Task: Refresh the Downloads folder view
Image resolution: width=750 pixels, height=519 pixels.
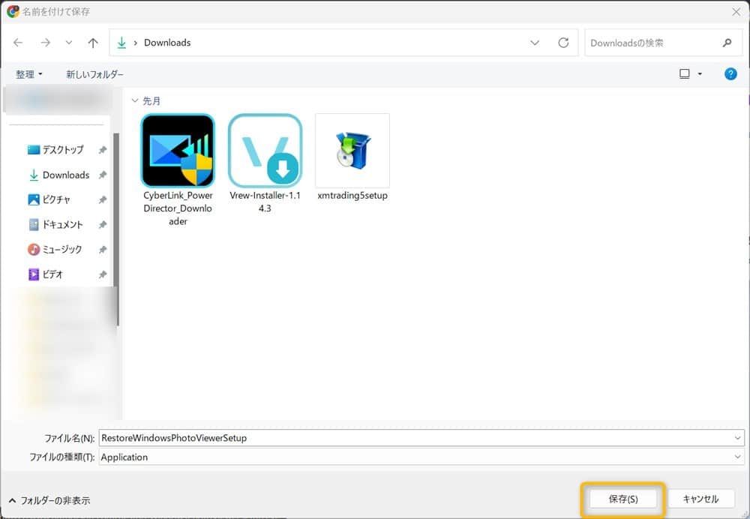Action: click(563, 43)
